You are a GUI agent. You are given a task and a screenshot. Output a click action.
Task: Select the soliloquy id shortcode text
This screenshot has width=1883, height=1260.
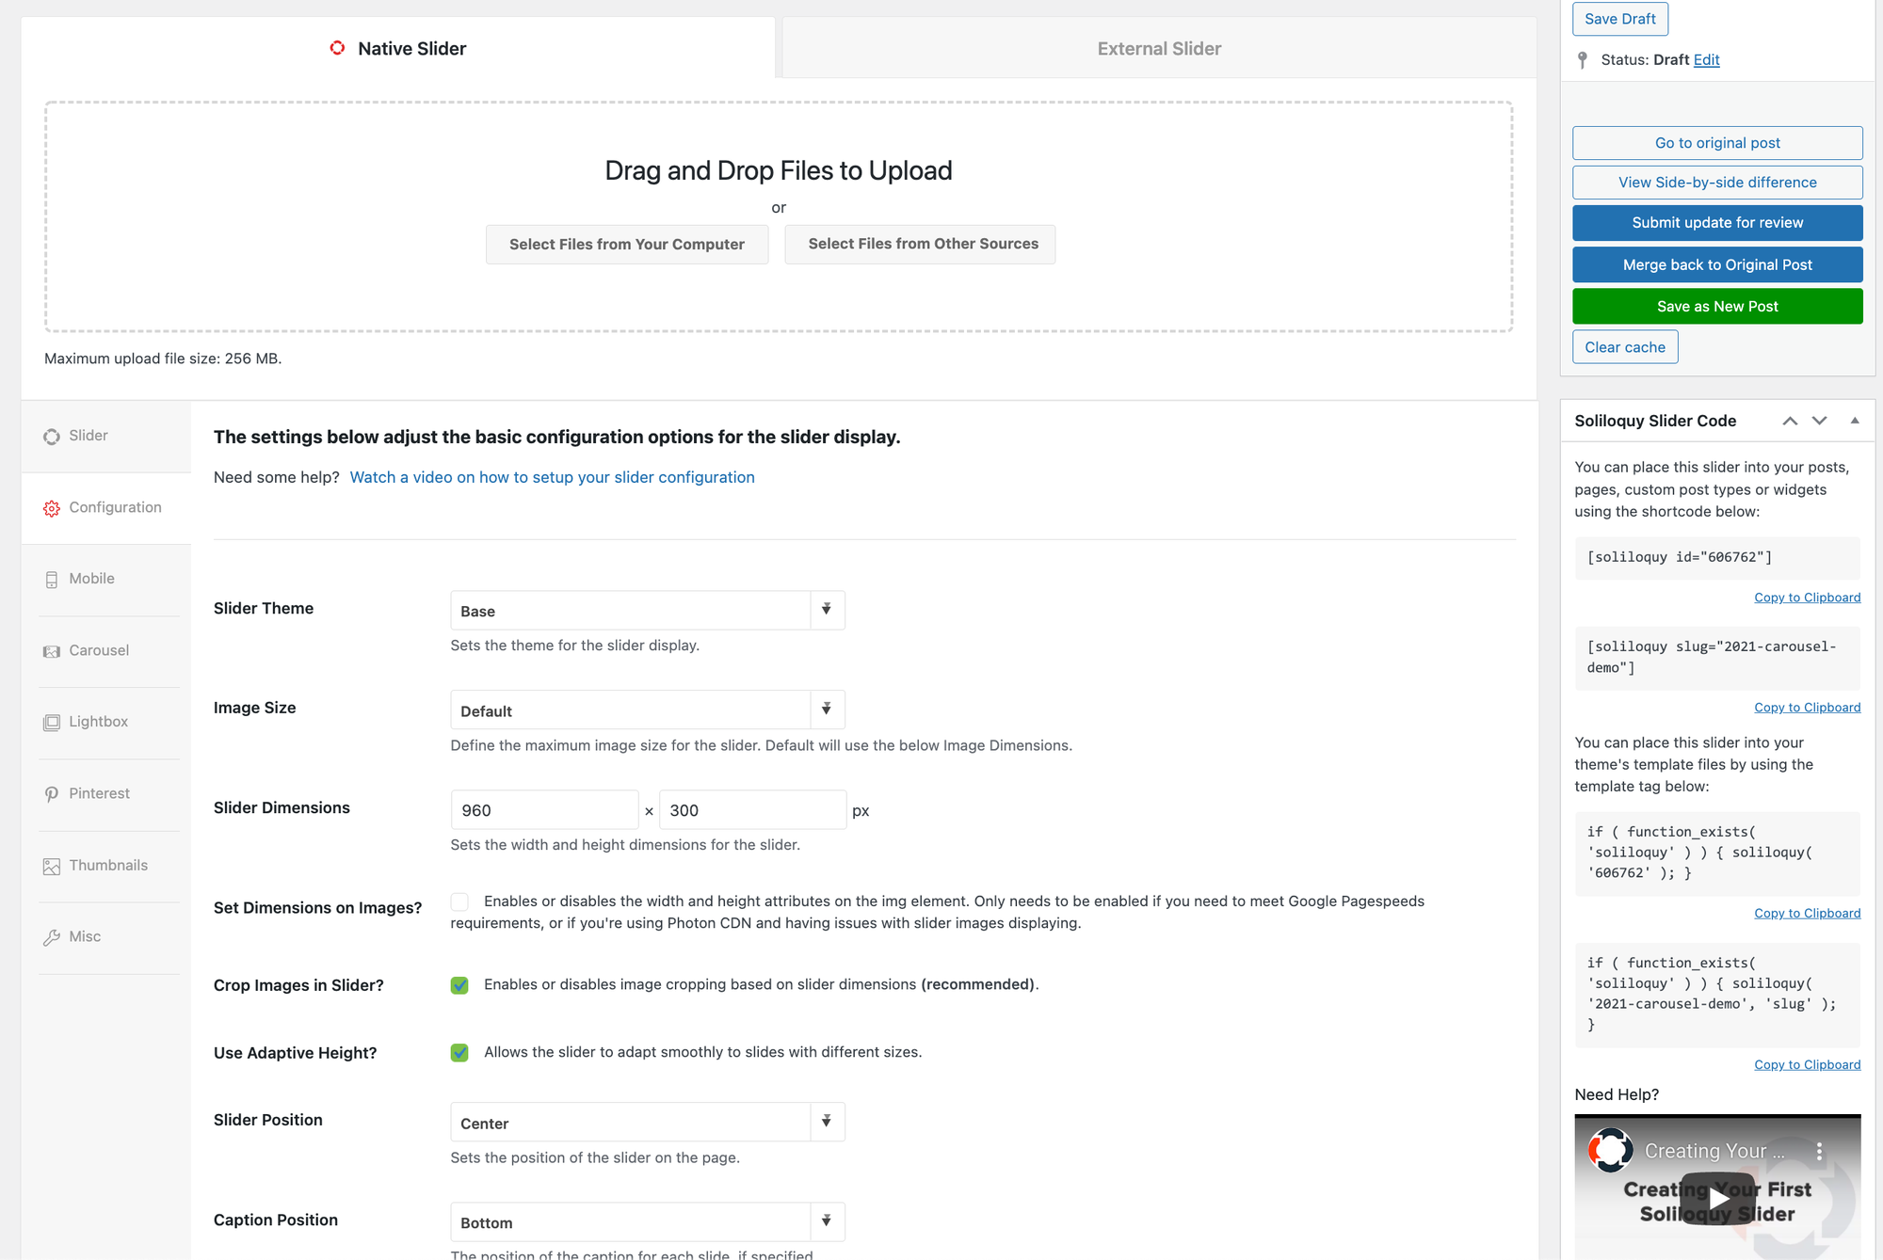tap(1679, 557)
